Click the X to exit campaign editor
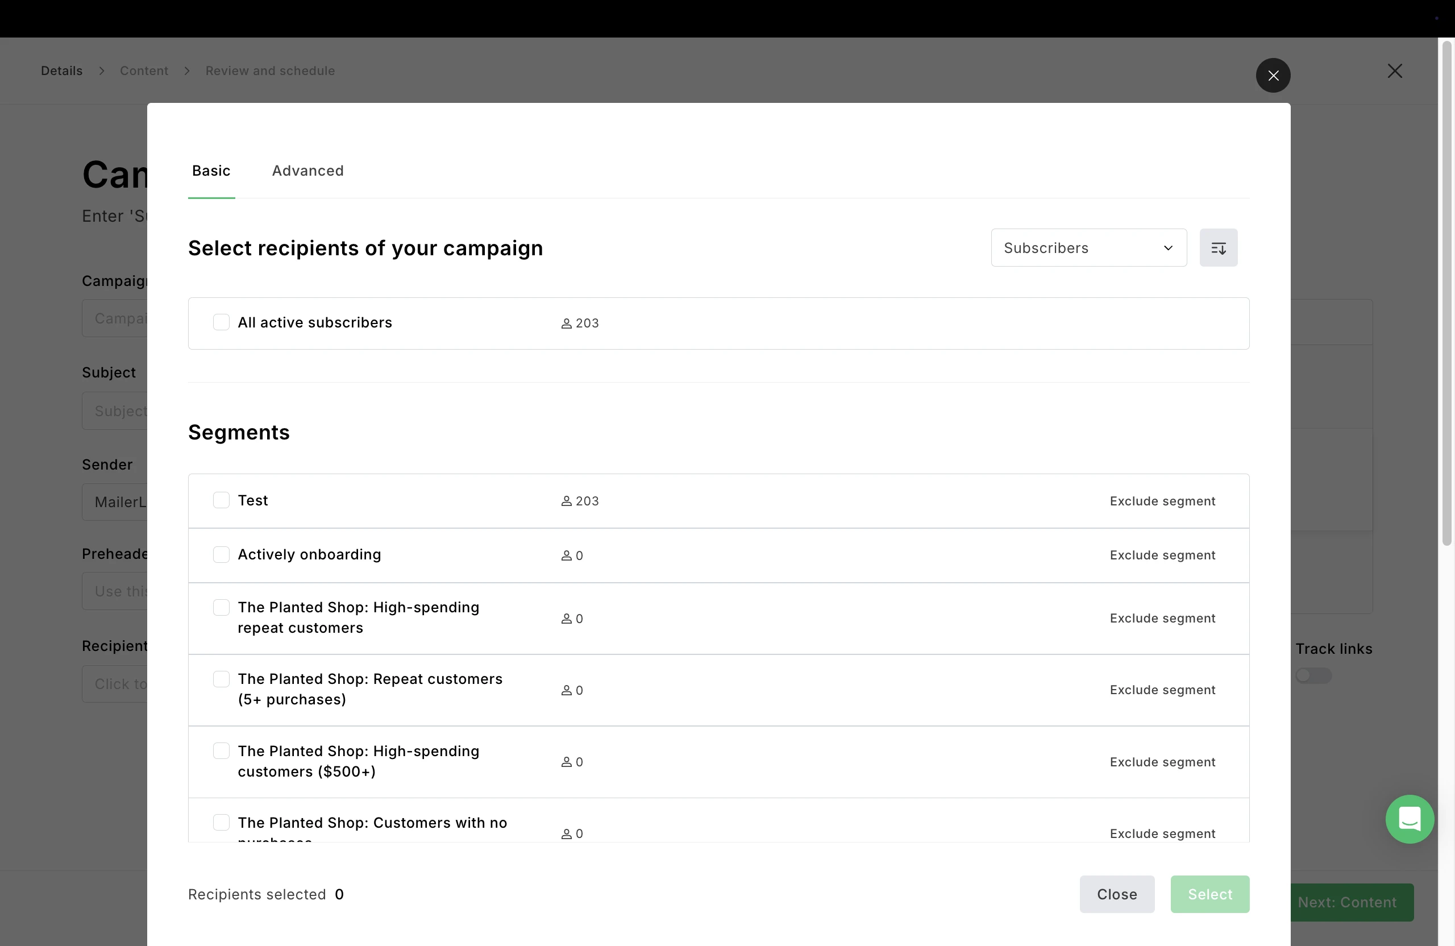This screenshot has height=946, width=1455. [x=1395, y=71]
